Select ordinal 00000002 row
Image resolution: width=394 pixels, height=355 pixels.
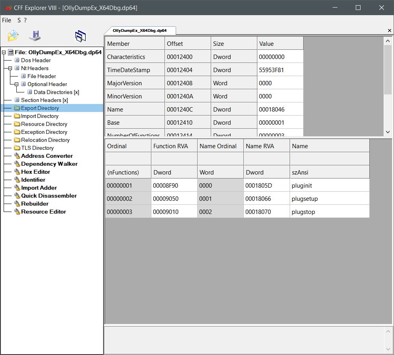pyautogui.click(x=128, y=199)
